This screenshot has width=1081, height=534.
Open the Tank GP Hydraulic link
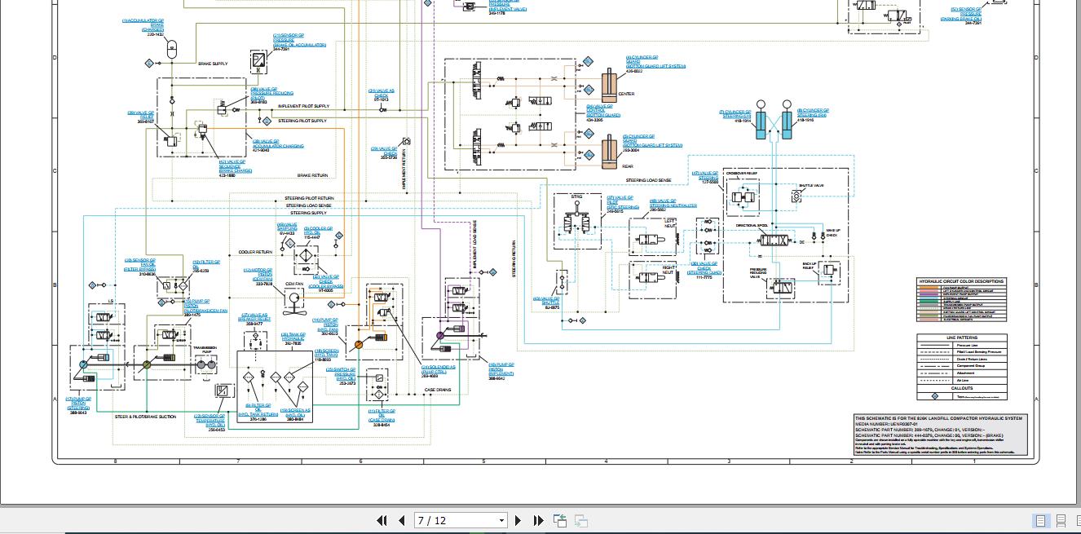tap(293, 338)
